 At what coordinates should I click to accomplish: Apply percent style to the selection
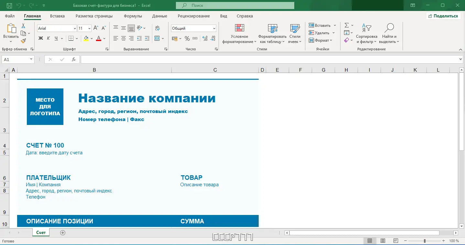[x=187, y=38]
